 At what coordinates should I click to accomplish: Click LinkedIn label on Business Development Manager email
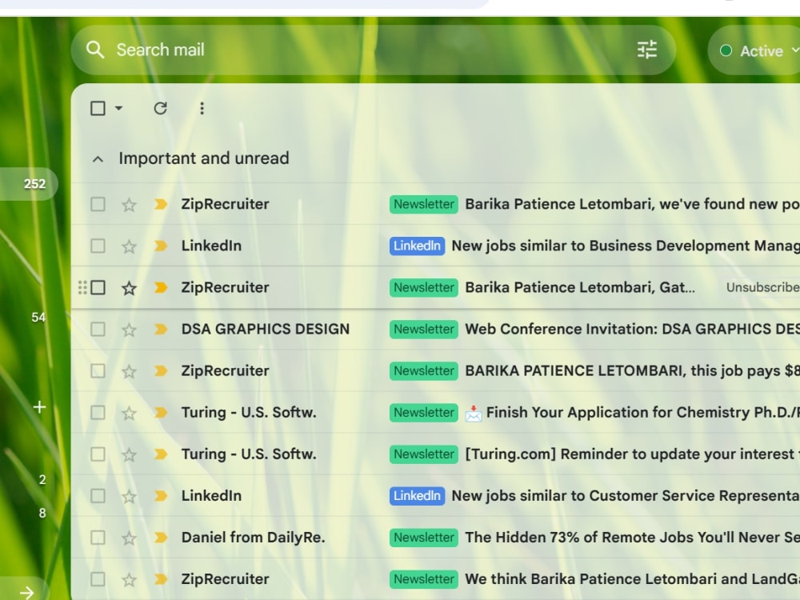(417, 246)
